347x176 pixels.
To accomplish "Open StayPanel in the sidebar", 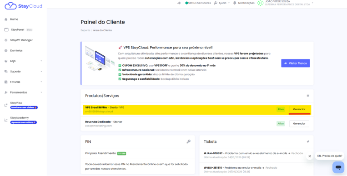I will click(x=17, y=29).
